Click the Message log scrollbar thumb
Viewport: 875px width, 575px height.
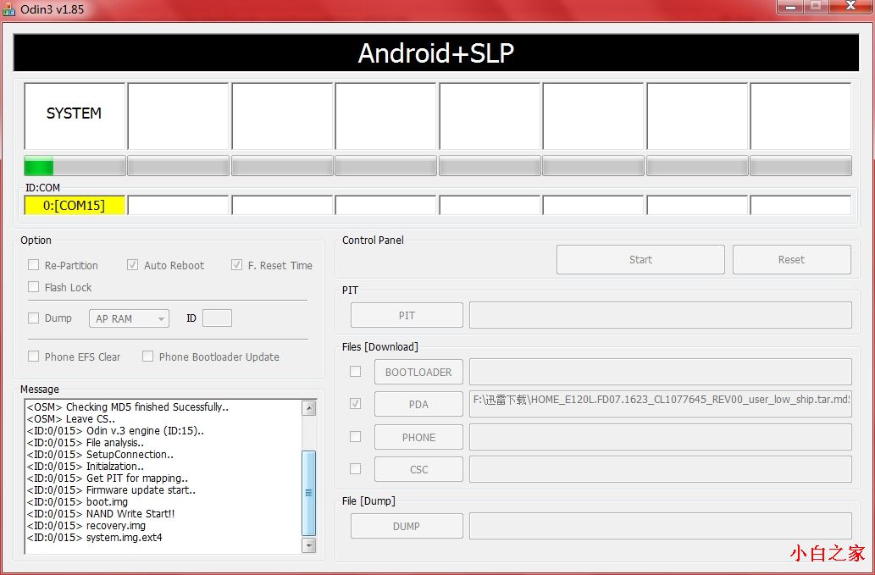[x=308, y=493]
